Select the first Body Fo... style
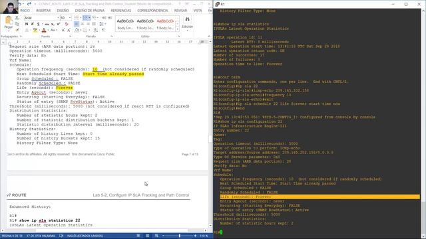426x239 pixels. [125, 24]
